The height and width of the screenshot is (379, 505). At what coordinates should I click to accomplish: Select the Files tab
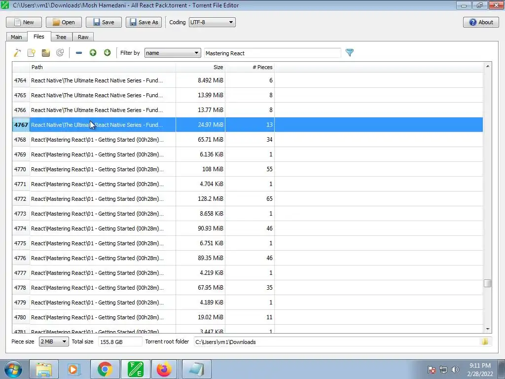point(38,37)
